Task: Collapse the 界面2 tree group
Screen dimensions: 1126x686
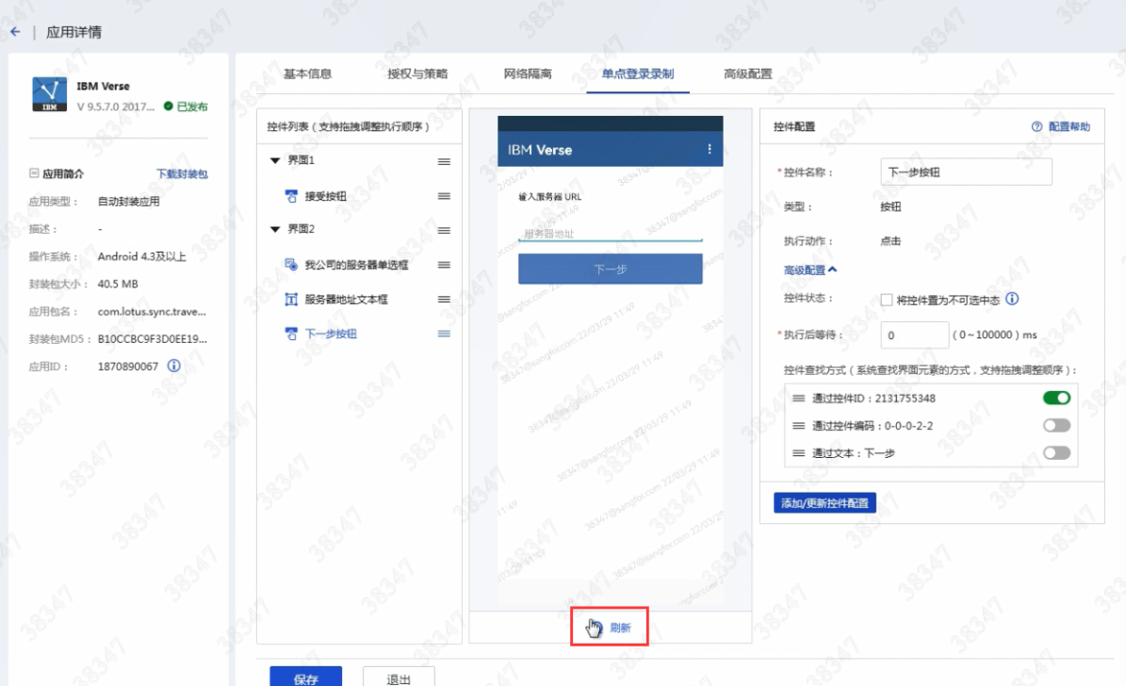Action: point(275,230)
